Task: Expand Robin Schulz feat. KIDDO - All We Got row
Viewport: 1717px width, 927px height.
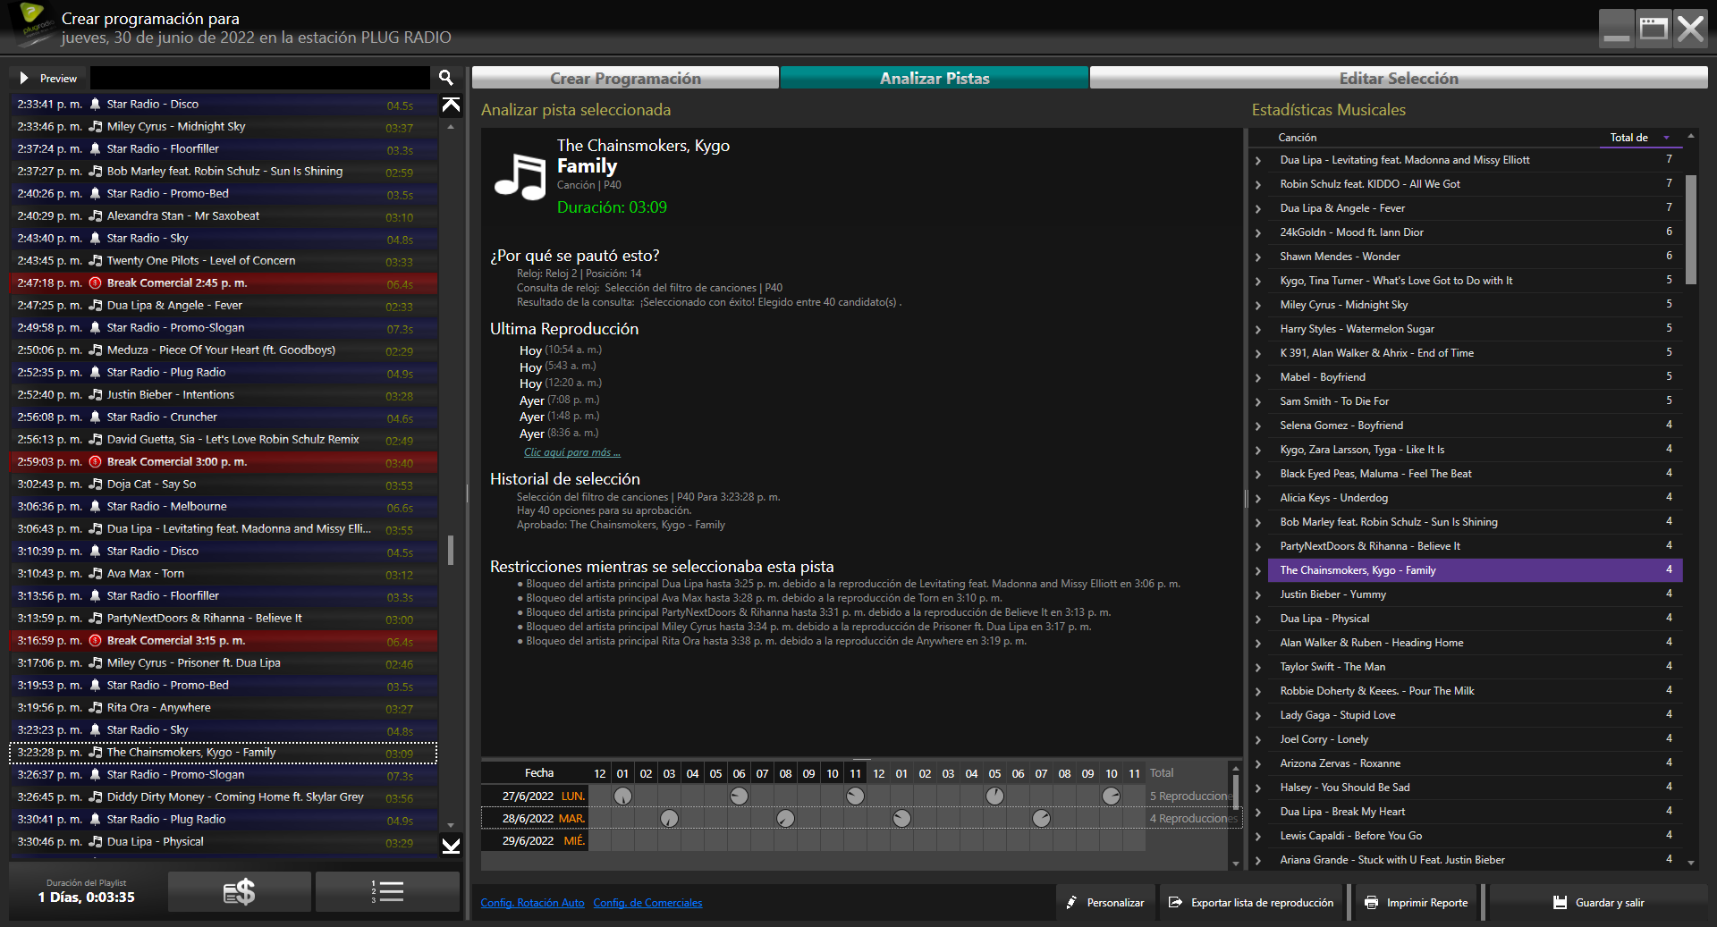Action: pos(1258,185)
